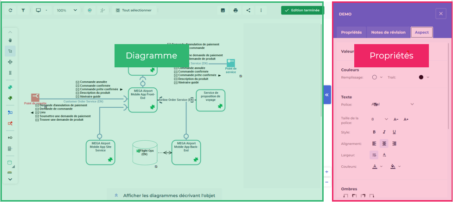Click the black Trait color swatch

point(421,78)
